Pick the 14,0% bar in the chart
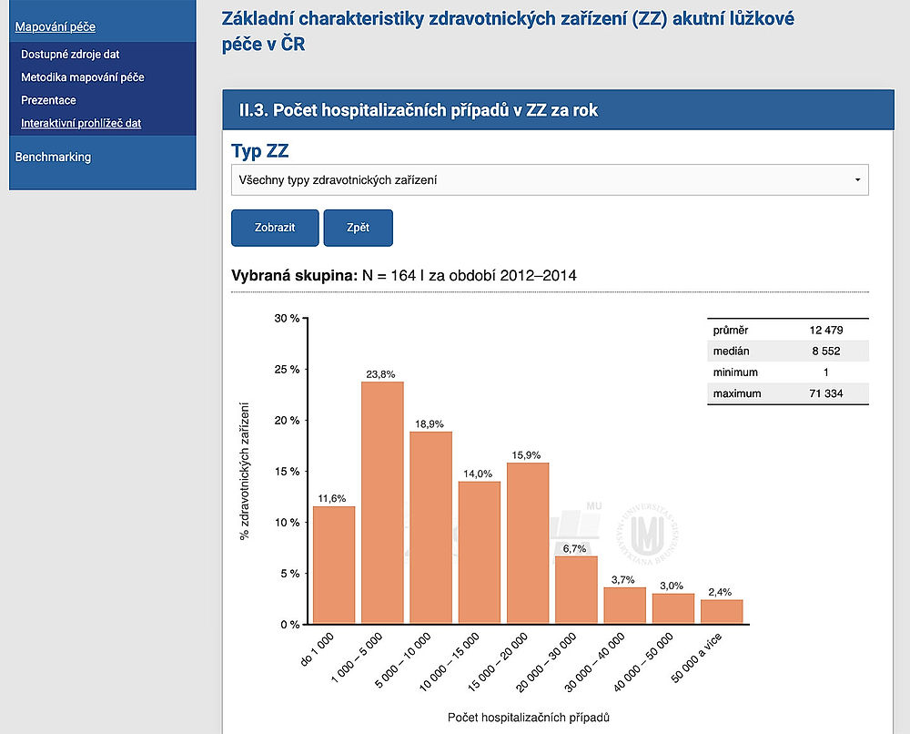Screen dimensions: 910x734 pos(479,552)
